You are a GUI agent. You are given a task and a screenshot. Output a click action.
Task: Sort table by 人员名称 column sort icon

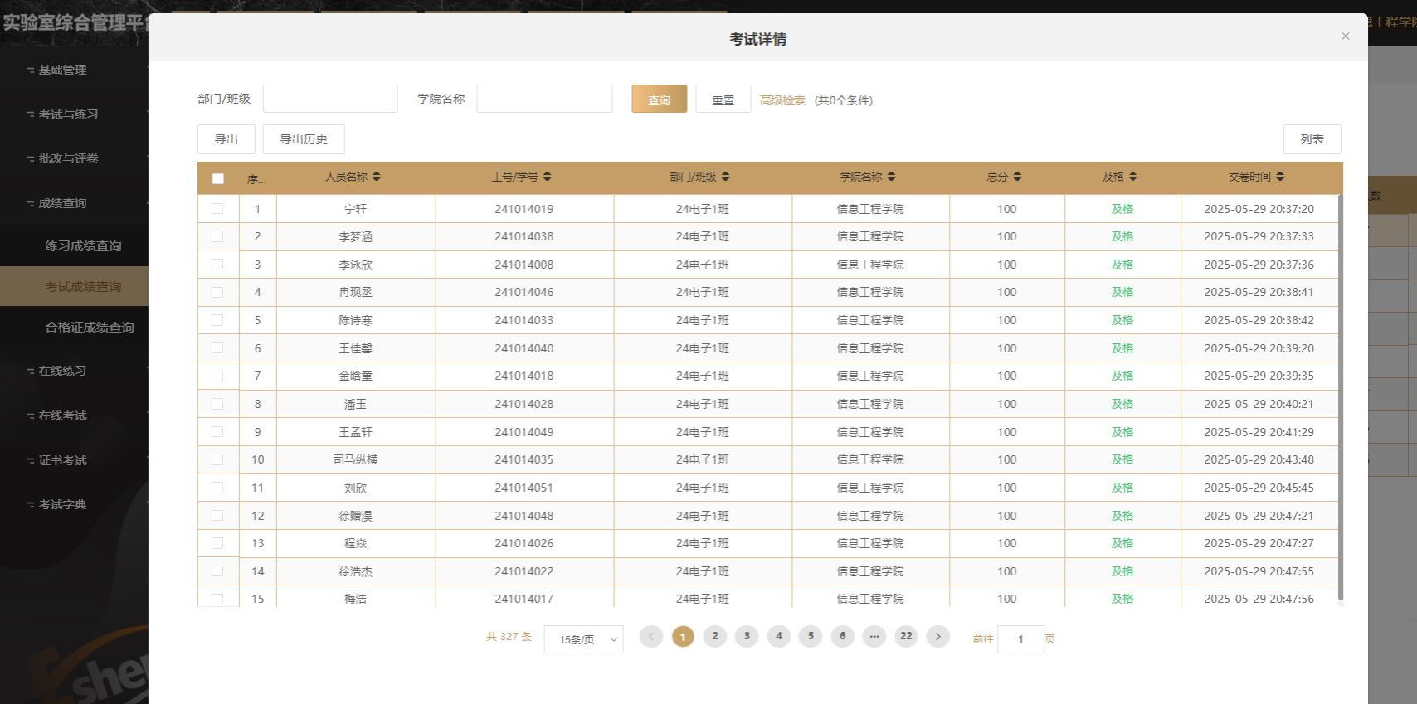click(x=377, y=177)
